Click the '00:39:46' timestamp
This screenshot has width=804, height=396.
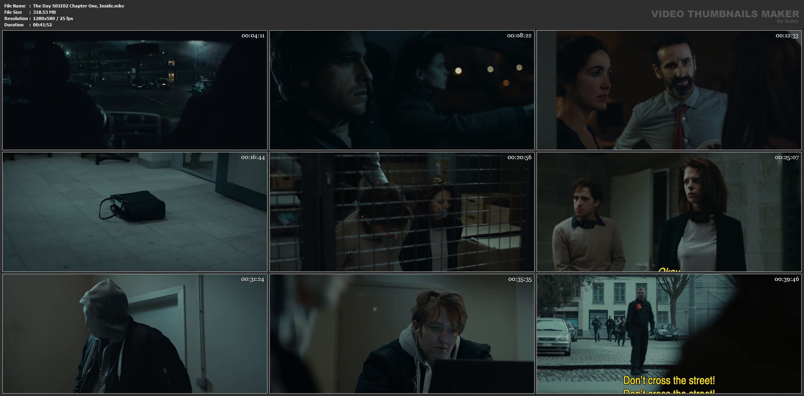(787, 279)
